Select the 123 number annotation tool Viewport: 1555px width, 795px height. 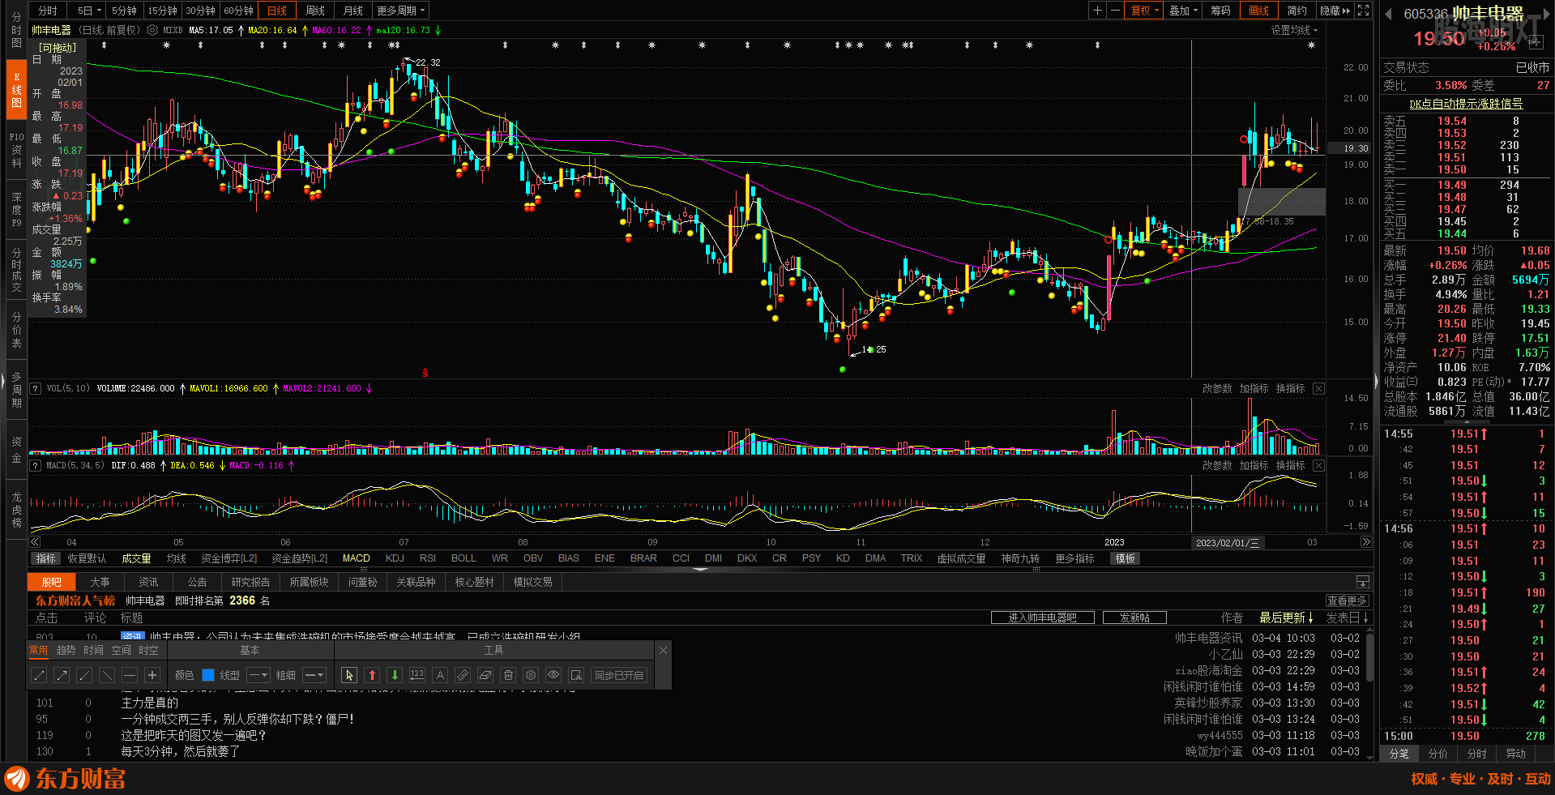(417, 675)
